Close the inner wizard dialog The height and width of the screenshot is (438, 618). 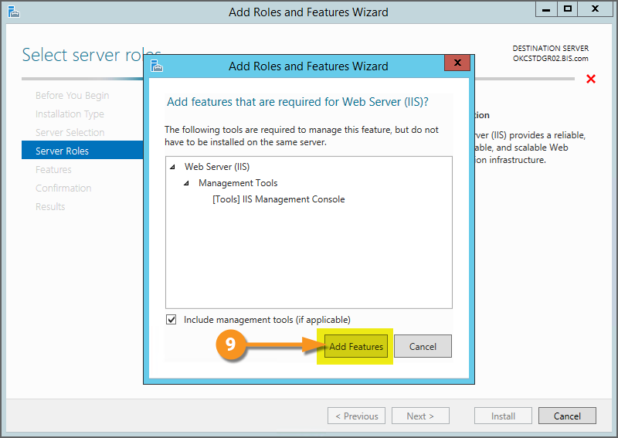[x=457, y=64]
